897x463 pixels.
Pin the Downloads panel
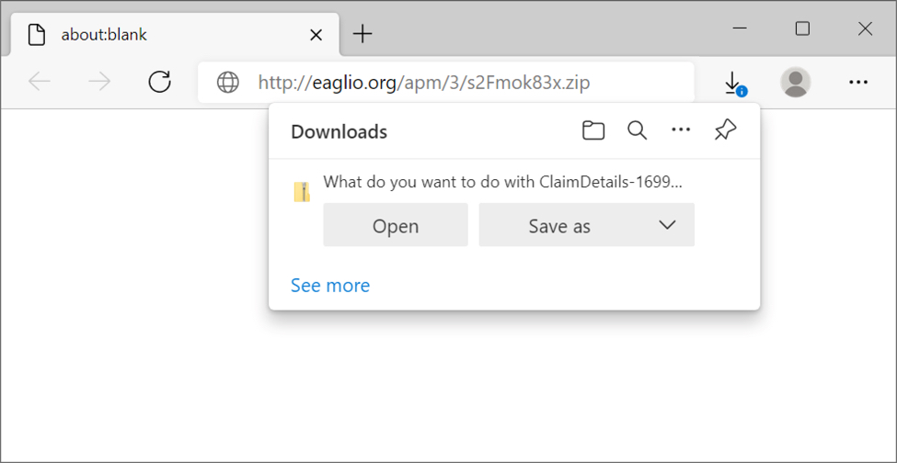(725, 131)
